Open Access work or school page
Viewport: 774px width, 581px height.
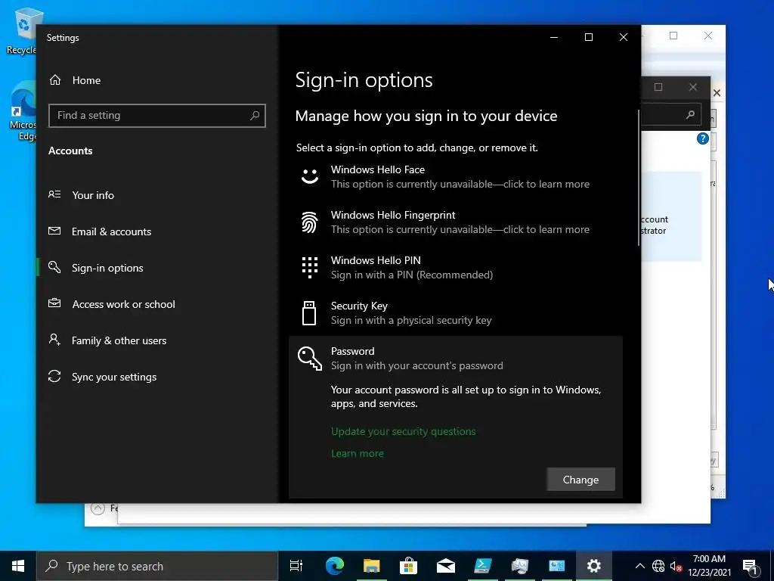[x=157, y=304]
